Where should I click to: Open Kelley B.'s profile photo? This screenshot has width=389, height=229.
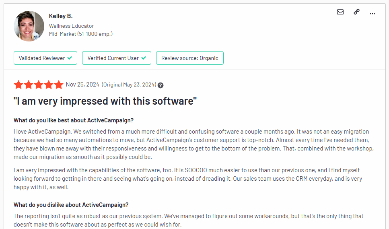29,26
